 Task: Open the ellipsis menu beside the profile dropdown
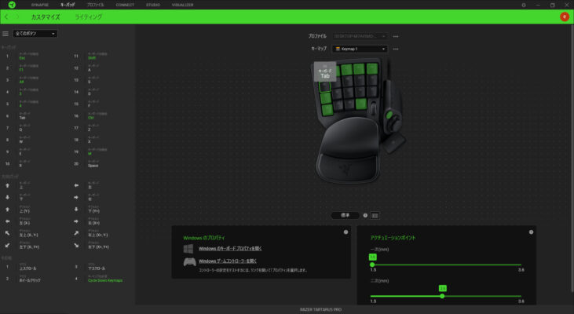coord(396,37)
